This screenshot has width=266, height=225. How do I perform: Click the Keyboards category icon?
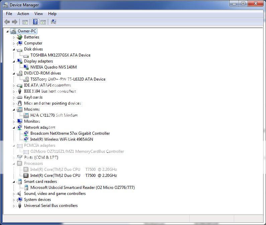point(20,97)
